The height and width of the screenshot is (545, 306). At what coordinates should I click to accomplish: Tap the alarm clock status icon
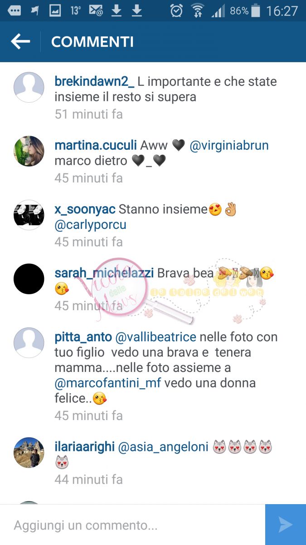click(x=176, y=10)
